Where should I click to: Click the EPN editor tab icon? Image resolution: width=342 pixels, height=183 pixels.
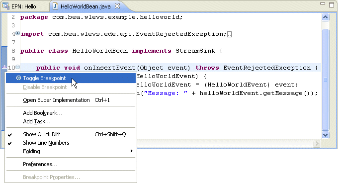6,6
